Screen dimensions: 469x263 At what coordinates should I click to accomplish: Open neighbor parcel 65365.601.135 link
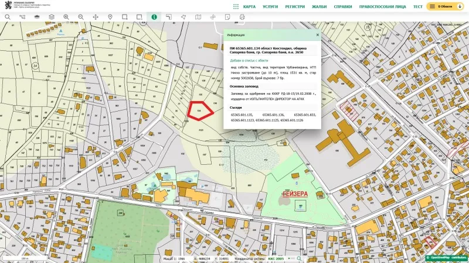click(x=241, y=115)
